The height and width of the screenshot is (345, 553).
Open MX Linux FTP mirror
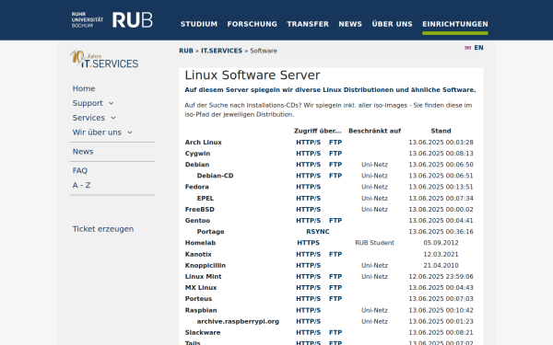[335, 288]
